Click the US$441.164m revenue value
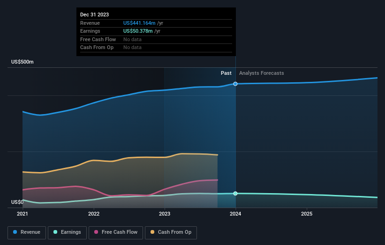The width and height of the screenshot is (385, 245). tap(139, 23)
